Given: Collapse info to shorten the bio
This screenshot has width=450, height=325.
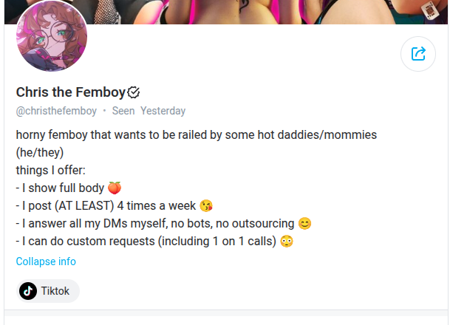Looking at the screenshot, I should pos(46,261).
